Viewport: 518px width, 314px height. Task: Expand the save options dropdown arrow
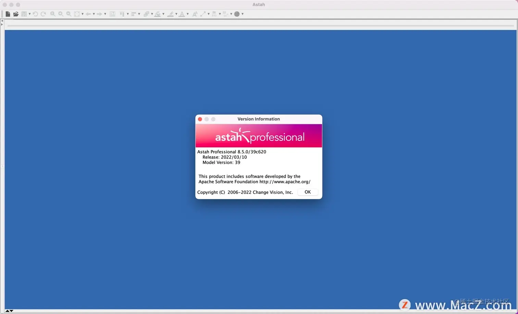coord(29,14)
